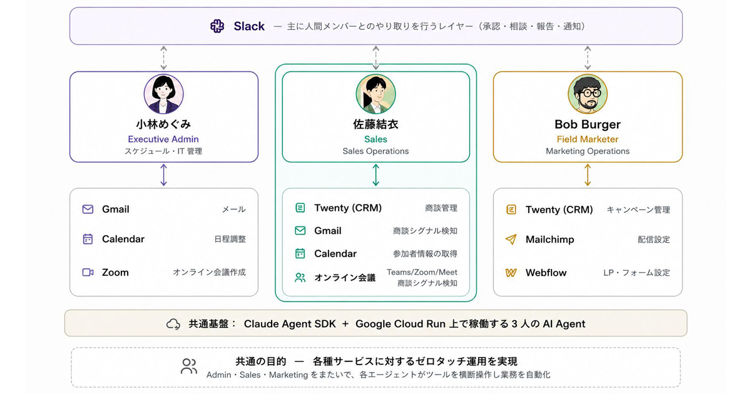
Task: Click the Zoom label text
Action: (x=115, y=273)
